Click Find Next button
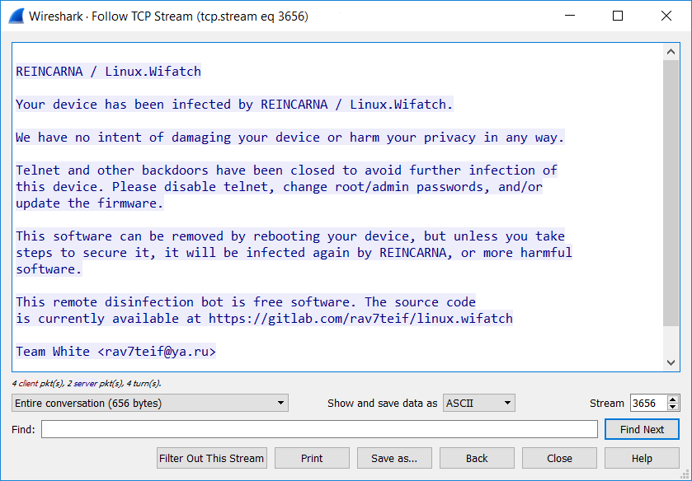Screen dimensions: 692x481 (641, 429)
